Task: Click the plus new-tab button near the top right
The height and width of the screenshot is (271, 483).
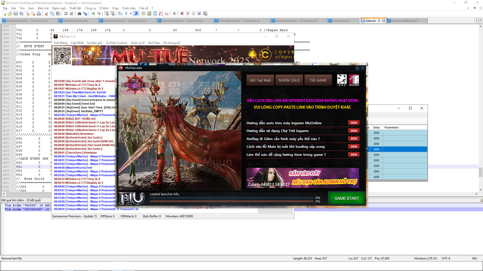Action: (468, 8)
